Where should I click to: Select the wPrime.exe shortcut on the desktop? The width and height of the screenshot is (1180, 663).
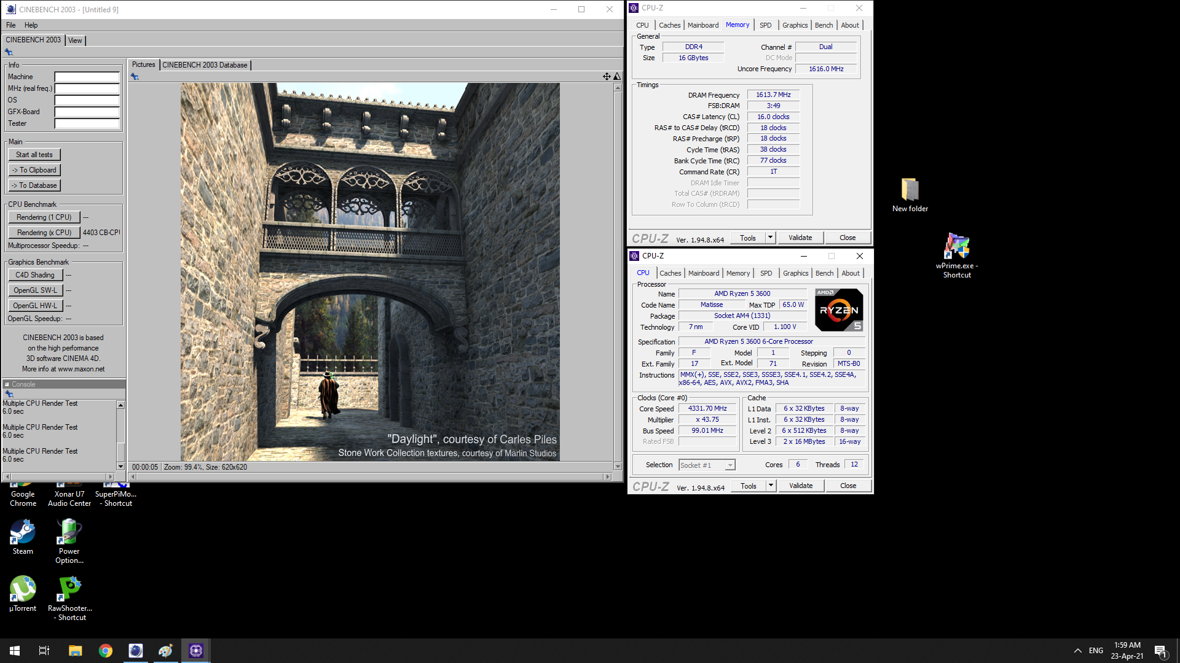coord(957,255)
